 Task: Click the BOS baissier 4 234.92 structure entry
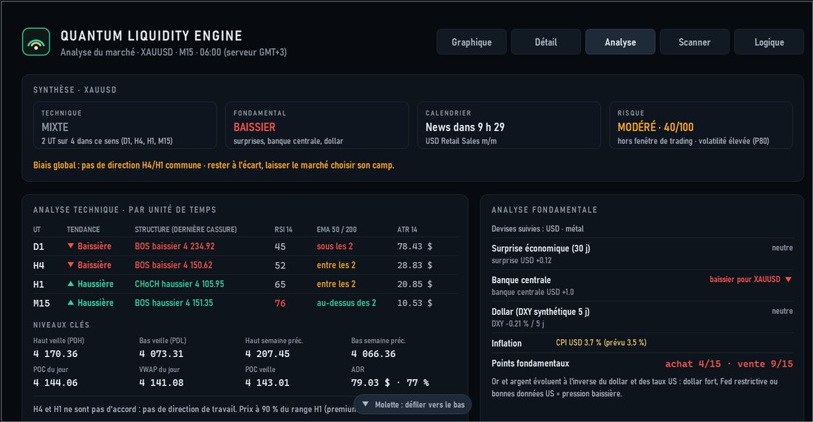(174, 246)
